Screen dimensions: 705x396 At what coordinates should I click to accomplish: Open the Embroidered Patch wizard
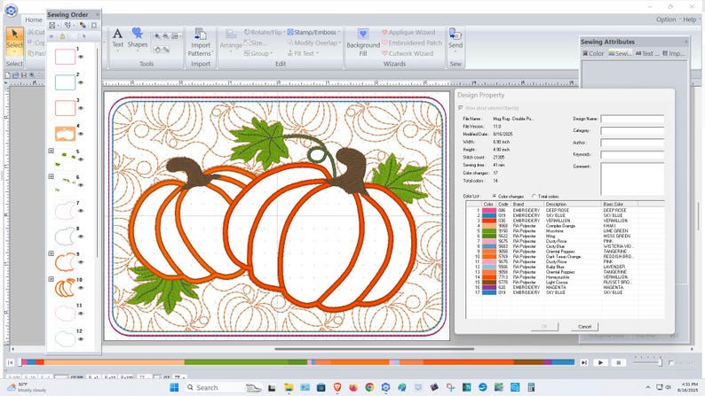tap(411, 43)
